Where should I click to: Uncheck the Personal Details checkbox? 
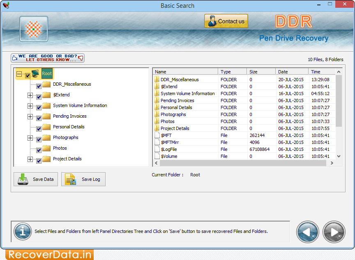tap(39, 128)
